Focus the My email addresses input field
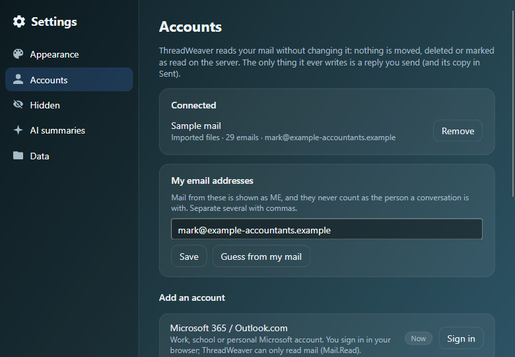The width and height of the screenshot is (515, 357). 327,229
